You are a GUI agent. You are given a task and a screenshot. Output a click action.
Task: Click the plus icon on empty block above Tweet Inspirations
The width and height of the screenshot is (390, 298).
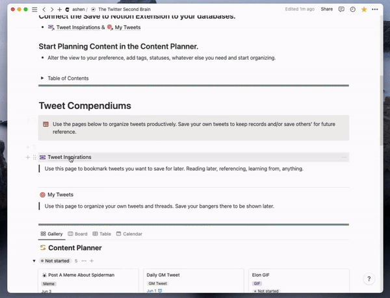coord(27,147)
